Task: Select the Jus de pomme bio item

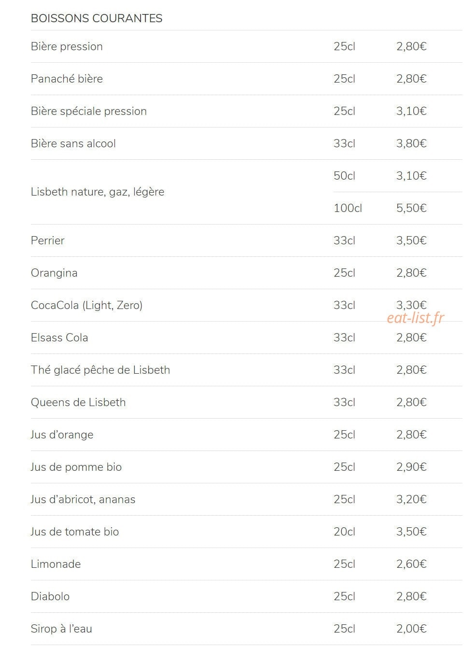Action: click(x=76, y=467)
